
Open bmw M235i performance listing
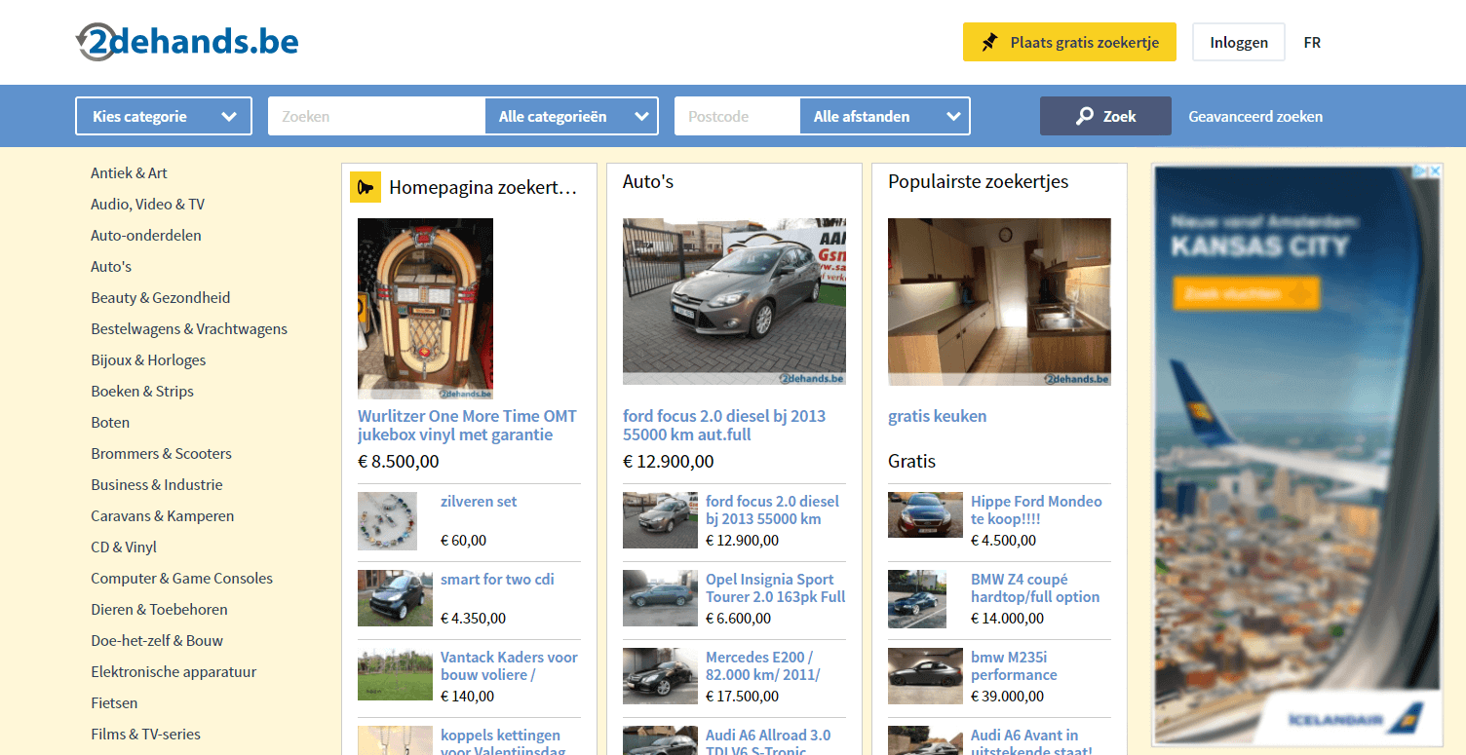click(1014, 666)
